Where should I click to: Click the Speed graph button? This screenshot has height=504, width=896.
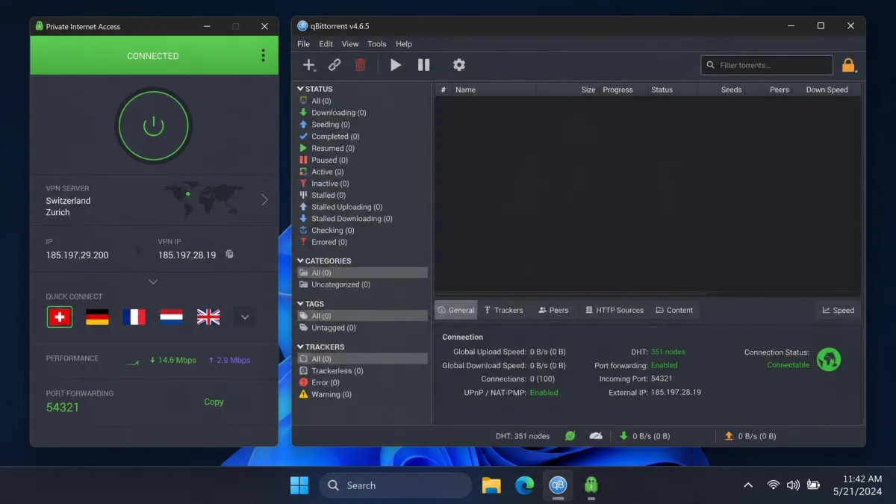838,310
